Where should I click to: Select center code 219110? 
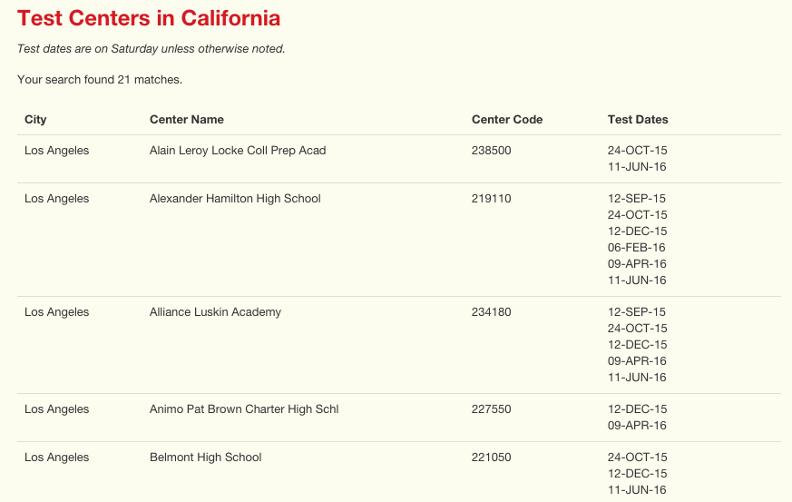(491, 198)
